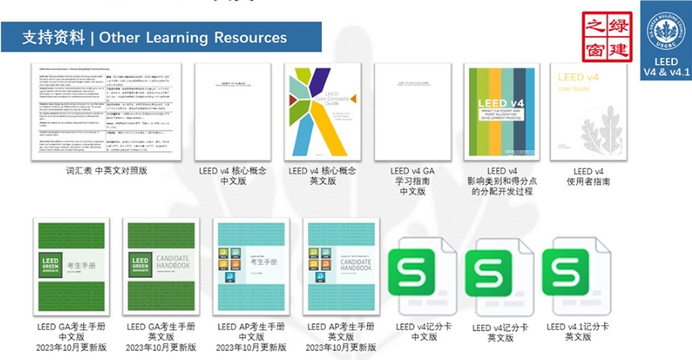Open the LEED v4.1记分卡 英文版 spreadsheet icon
The height and width of the screenshot is (360, 692).
[x=577, y=277]
